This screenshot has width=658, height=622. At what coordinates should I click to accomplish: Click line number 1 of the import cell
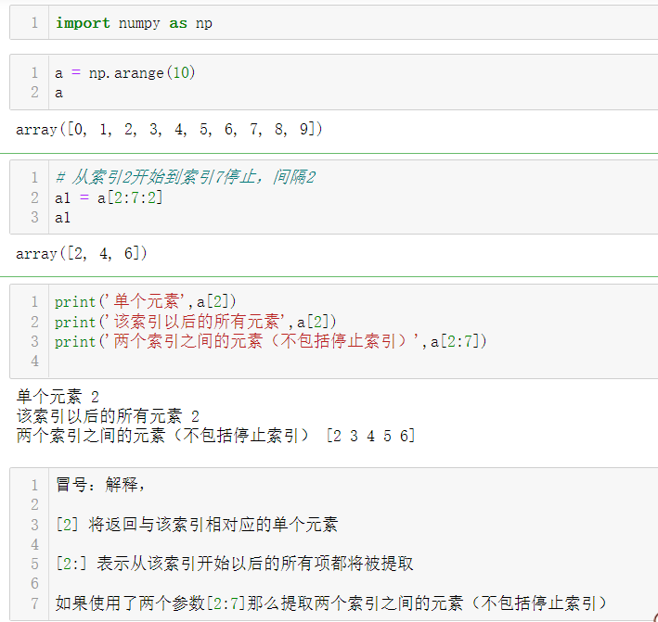34,23
